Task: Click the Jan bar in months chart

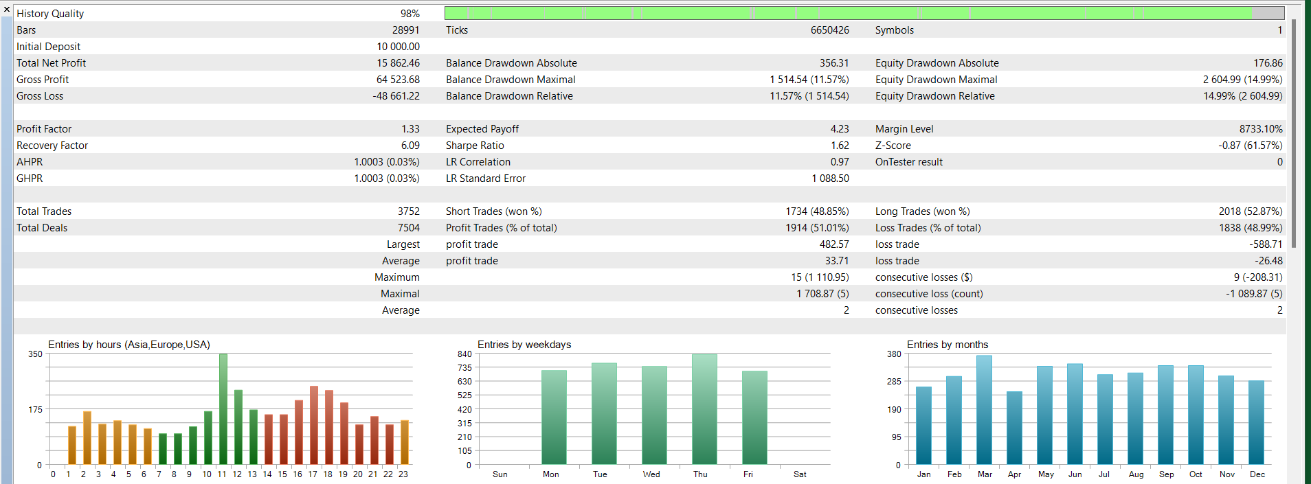Action: click(x=924, y=426)
